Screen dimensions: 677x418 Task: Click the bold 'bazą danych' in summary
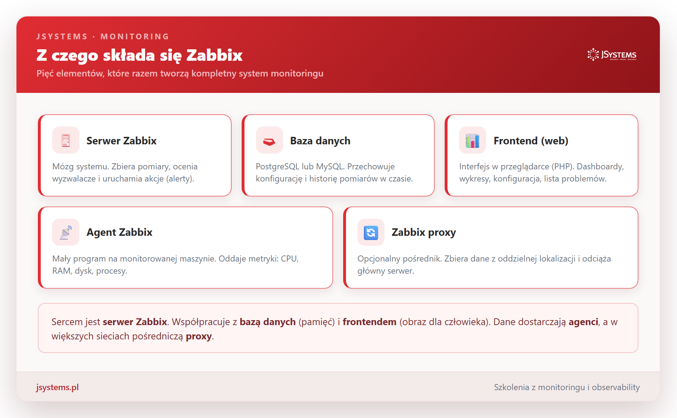[268, 322]
